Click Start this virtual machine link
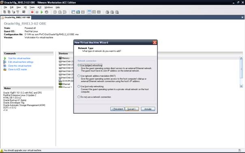This screenshot has width=245, height=153. (19, 58)
